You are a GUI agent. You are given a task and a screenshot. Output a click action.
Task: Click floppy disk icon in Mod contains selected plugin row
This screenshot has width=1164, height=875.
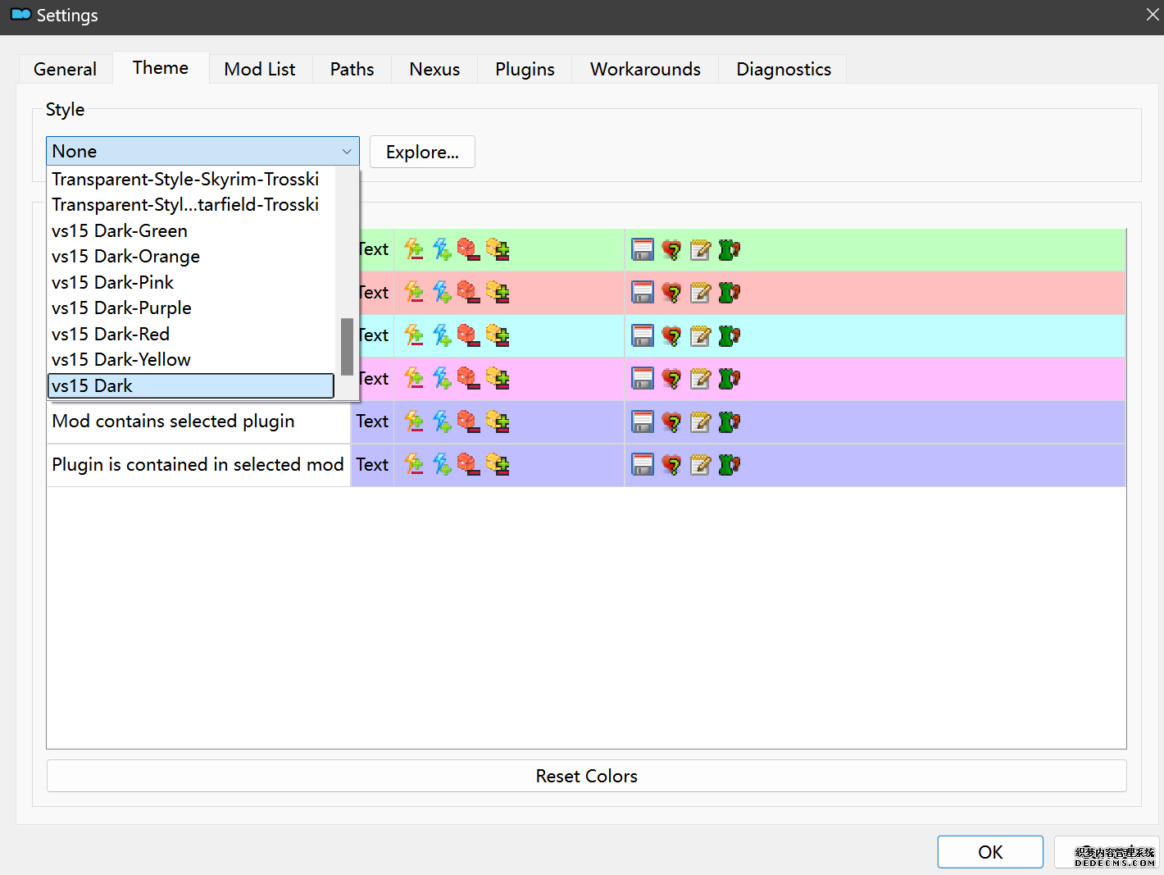click(x=643, y=422)
